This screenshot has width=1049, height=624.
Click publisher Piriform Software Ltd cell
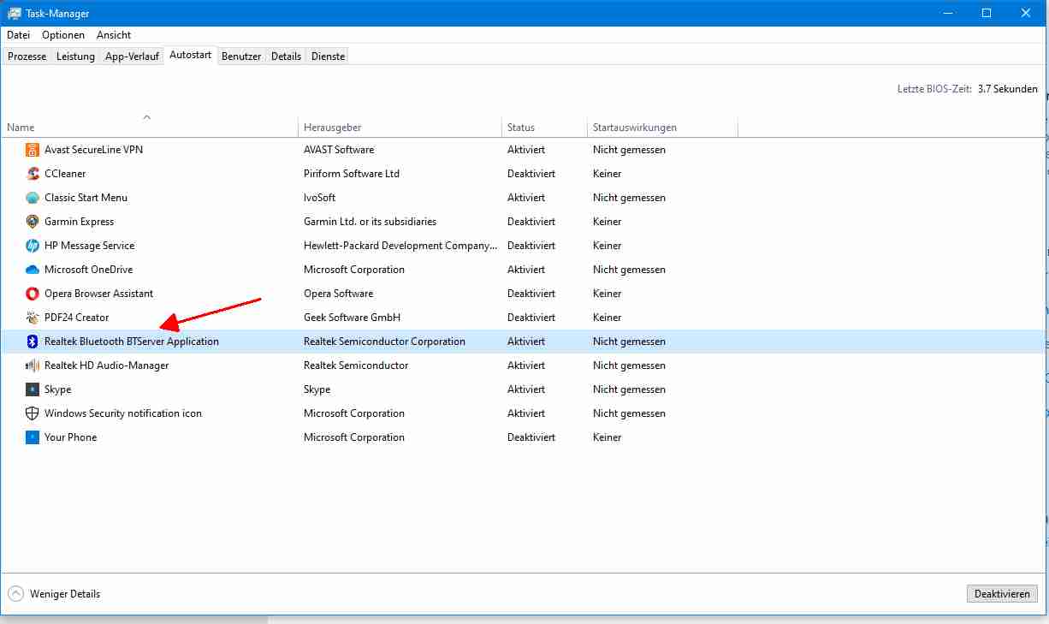[x=352, y=174]
